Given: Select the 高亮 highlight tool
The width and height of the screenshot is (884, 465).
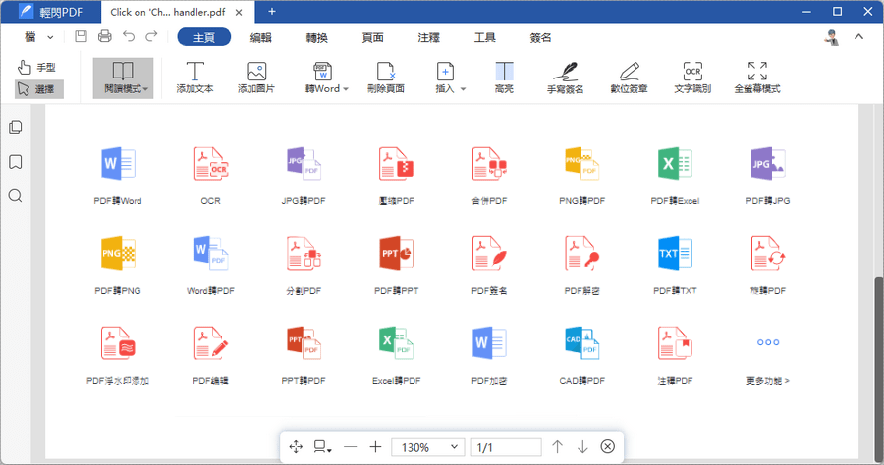Looking at the screenshot, I should tap(504, 77).
